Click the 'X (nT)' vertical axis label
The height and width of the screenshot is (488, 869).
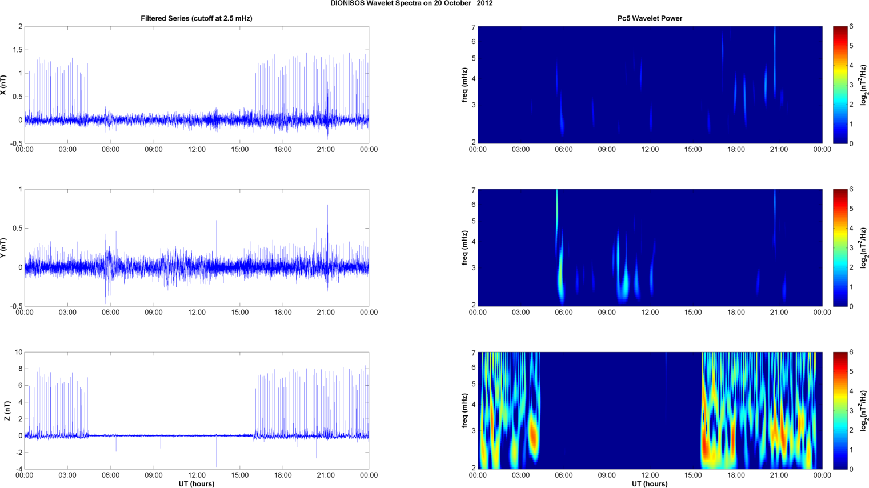coord(3,85)
